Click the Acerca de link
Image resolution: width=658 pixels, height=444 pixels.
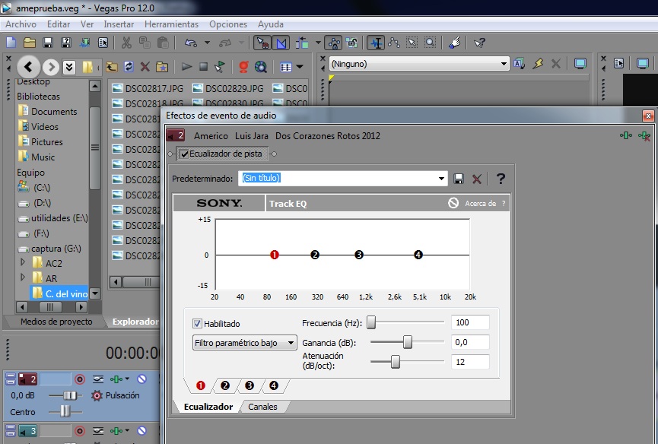481,203
